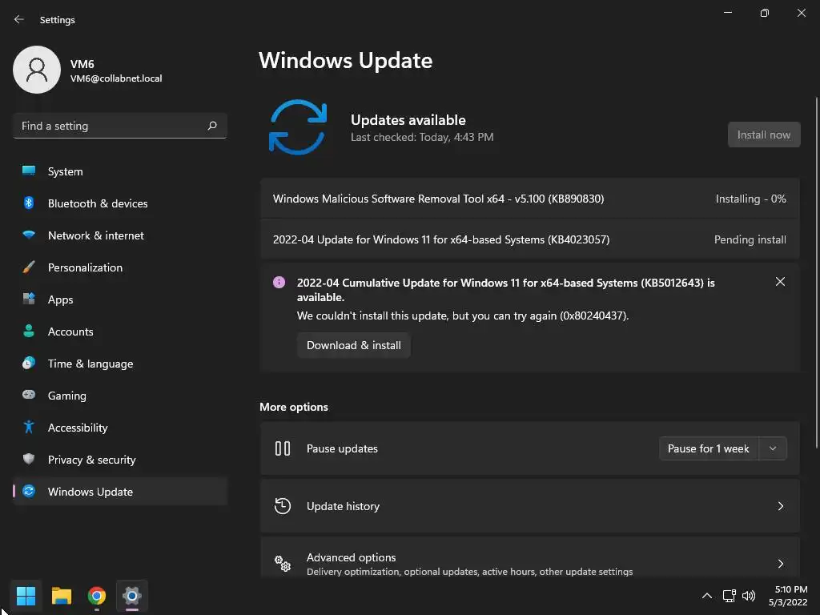
Task: Show hidden tray icons chevron
Action: click(706, 596)
